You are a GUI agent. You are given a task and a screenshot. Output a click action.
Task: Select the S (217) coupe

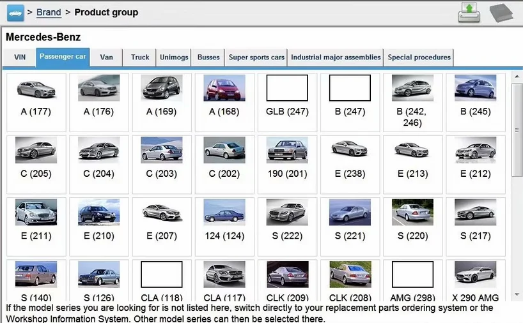click(x=475, y=227)
